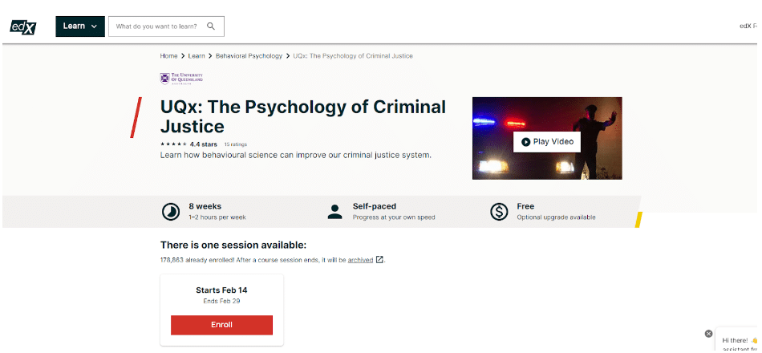Focus the 'What do you want to learn?' search field

point(166,26)
